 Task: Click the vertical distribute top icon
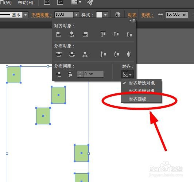click(59, 54)
